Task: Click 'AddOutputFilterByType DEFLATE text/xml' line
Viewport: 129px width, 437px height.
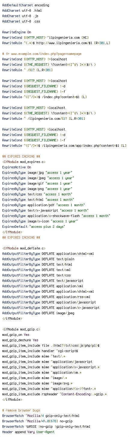Action: pyautogui.click(x=36, y=270)
